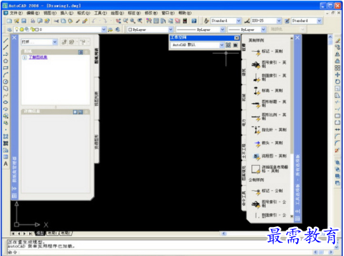Toggle layer 0 lock icon
This screenshot has height=256, width=344.
(32, 29)
